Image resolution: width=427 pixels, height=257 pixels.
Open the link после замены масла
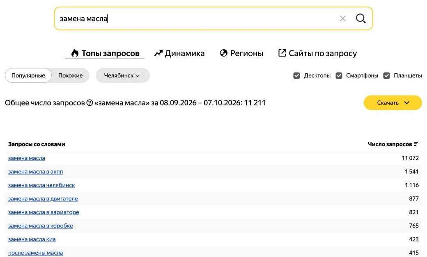point(35,253)
